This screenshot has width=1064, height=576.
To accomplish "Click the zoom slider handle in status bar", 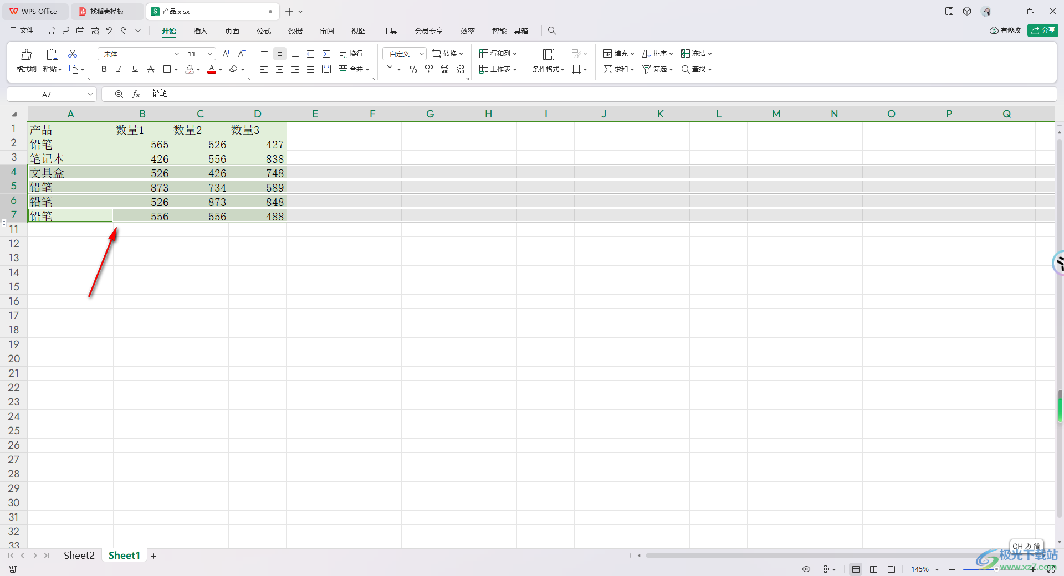I will 996,569.
